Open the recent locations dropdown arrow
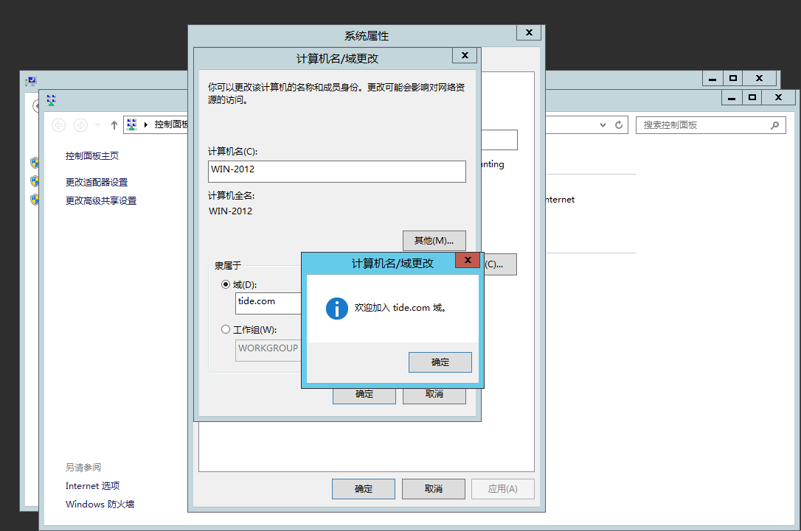The height and width of the screenshot is (531, 801). pyautogui.click(x=97, y=125)
